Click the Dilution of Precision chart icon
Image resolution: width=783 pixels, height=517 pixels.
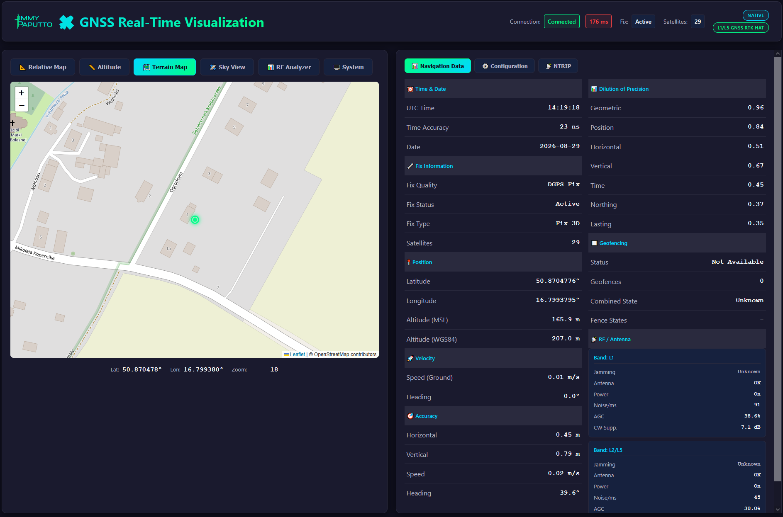[594, 89]
